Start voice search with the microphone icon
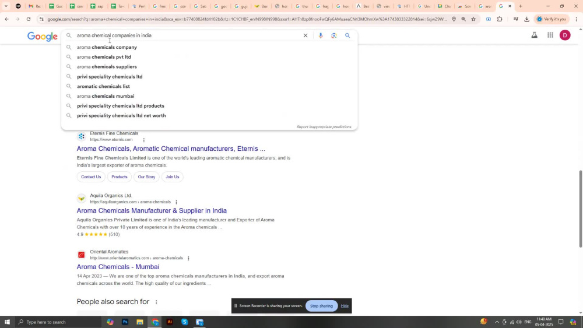Screen dimensions: 583x328 (321, 36)
